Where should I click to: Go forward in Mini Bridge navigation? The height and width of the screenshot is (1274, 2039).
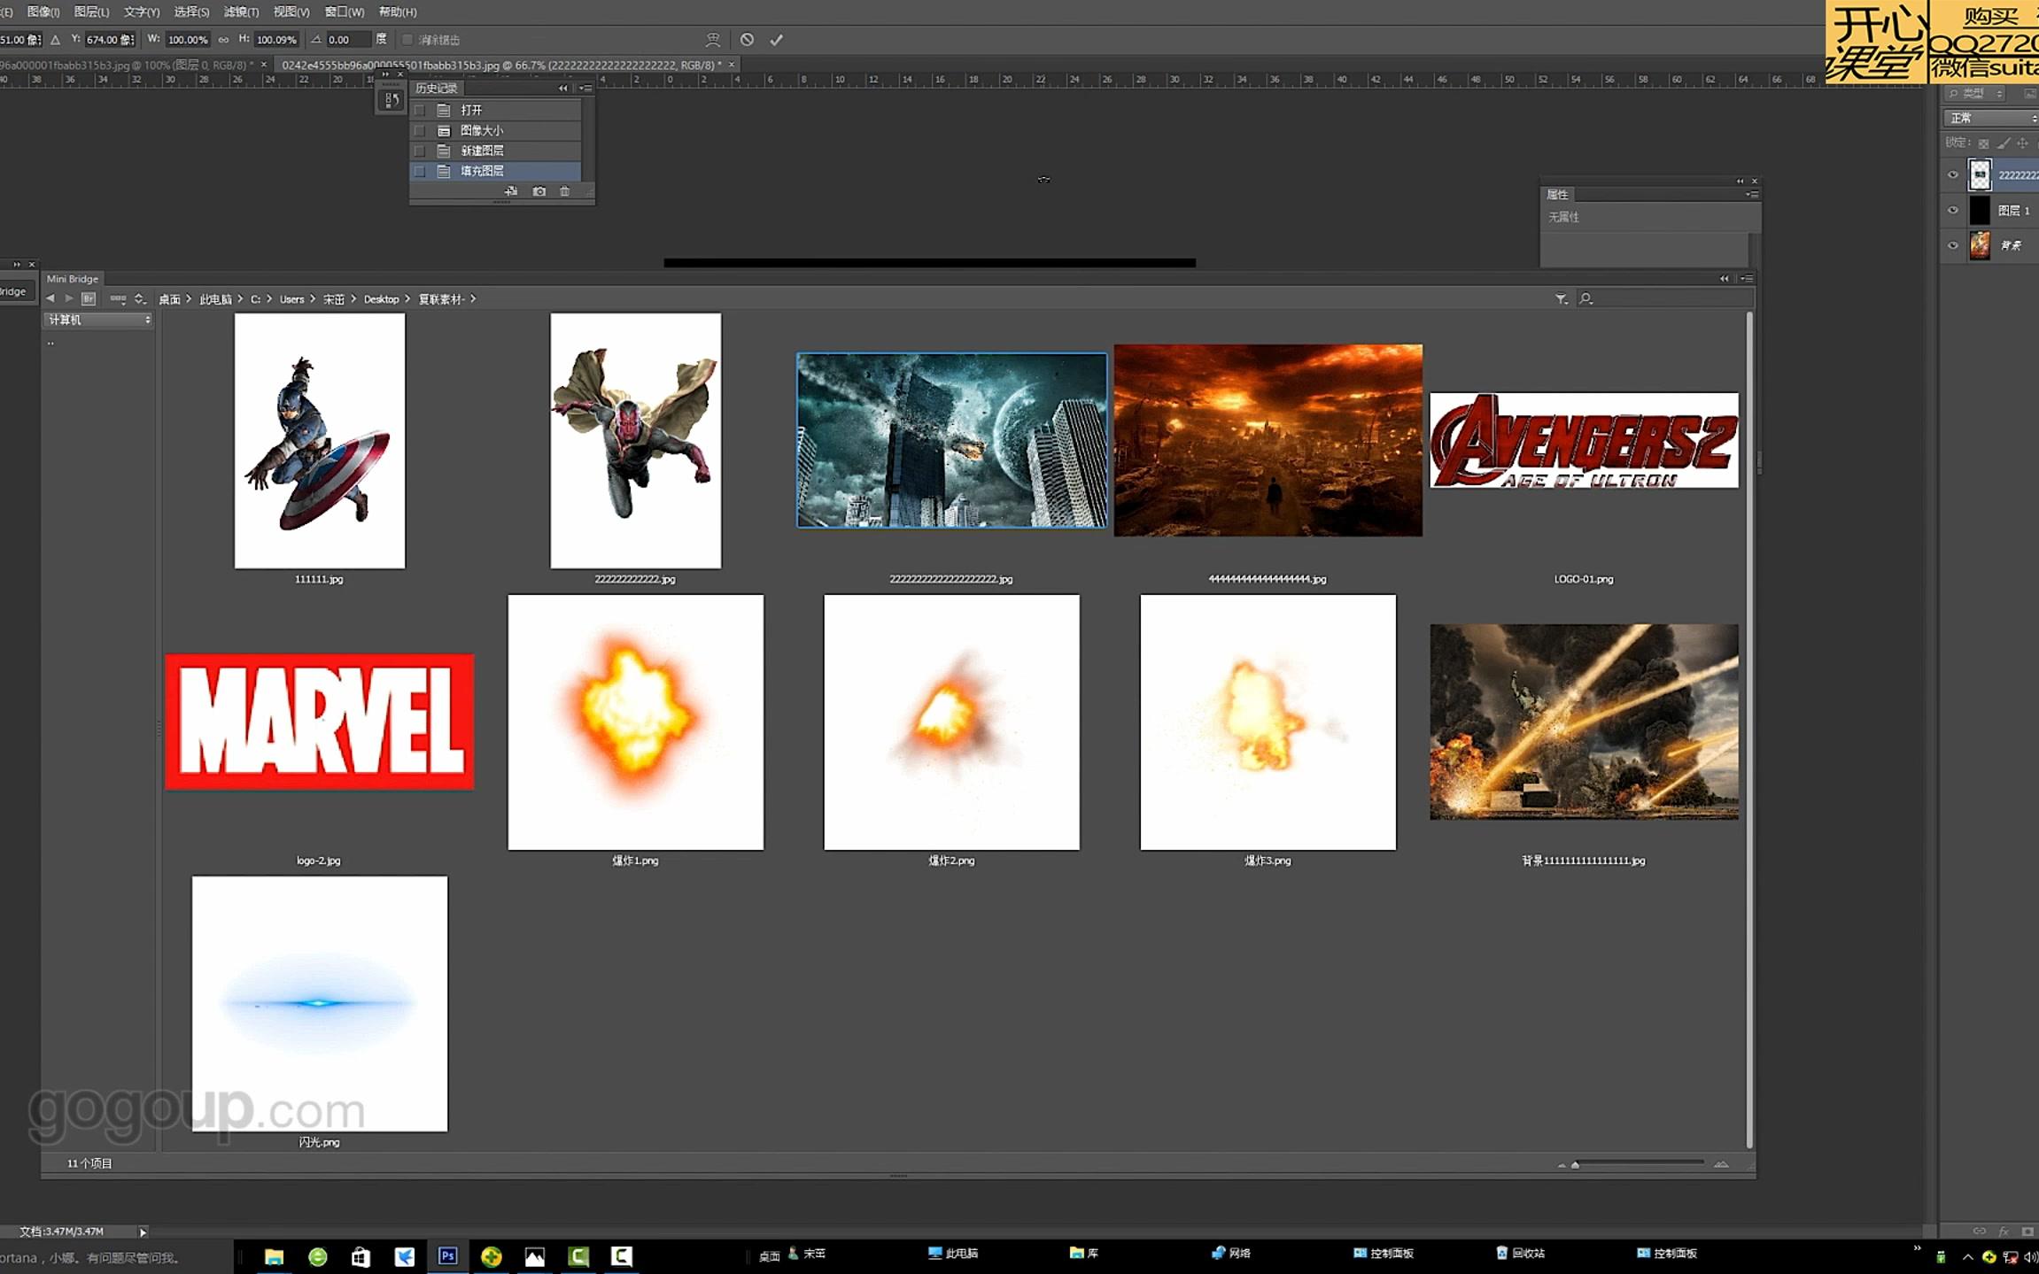click(69, 299)
